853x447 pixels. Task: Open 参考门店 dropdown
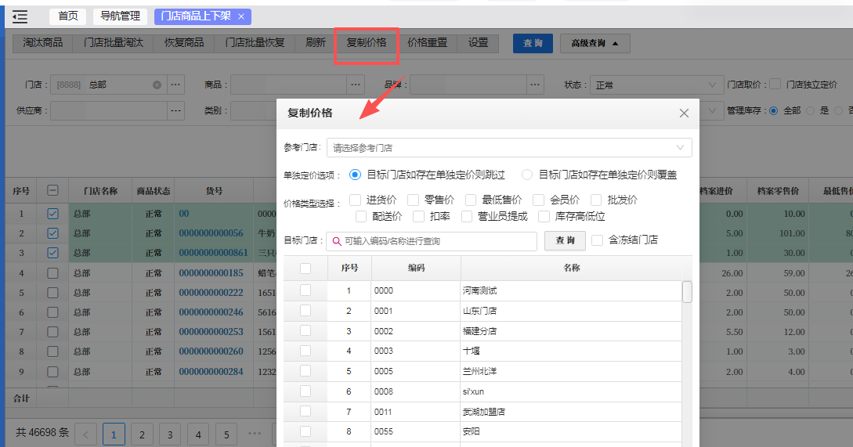(x=509, y=147)
